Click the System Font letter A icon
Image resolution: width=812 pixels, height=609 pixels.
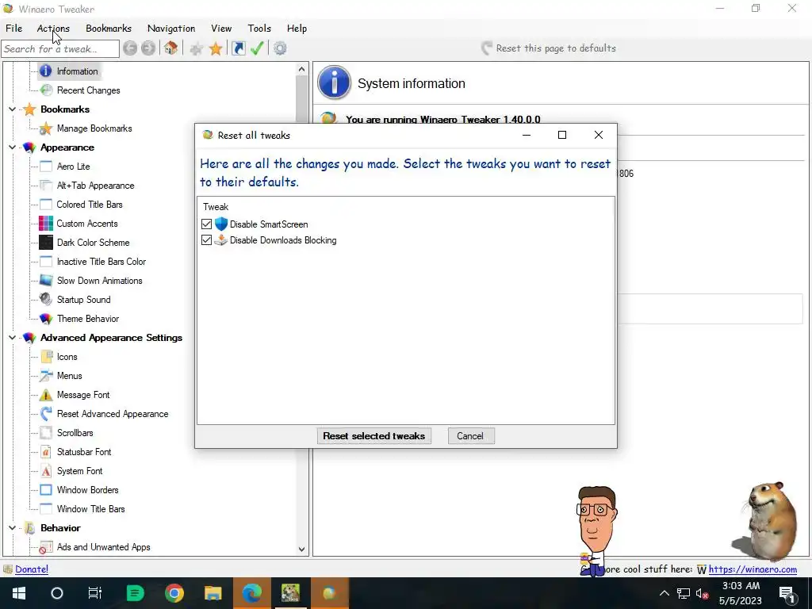click(45, 471)
